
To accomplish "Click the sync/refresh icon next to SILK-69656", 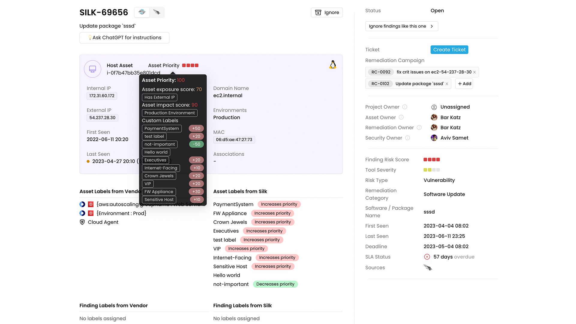I will coord(142,12).
